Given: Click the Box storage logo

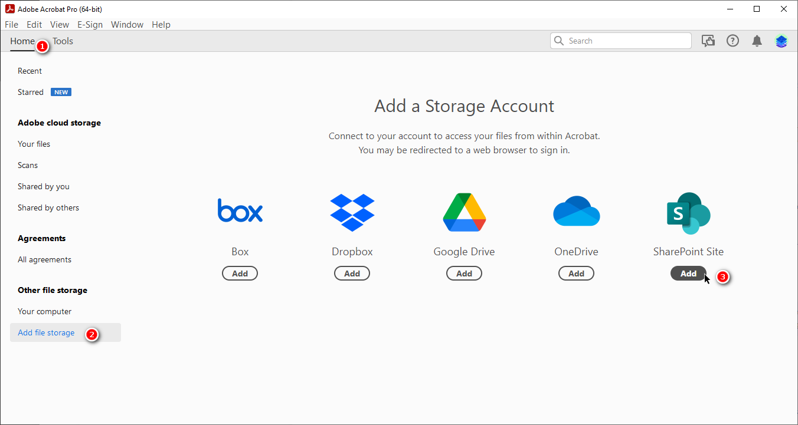Looking at the screenshot, I should tap(240, 210).
